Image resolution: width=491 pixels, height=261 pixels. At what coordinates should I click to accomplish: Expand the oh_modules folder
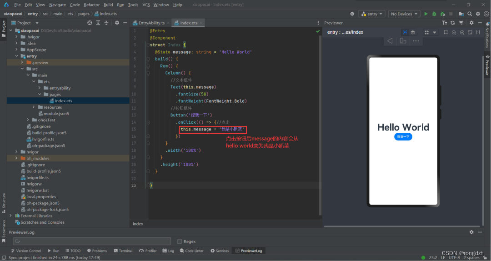[x=16, y=158]
